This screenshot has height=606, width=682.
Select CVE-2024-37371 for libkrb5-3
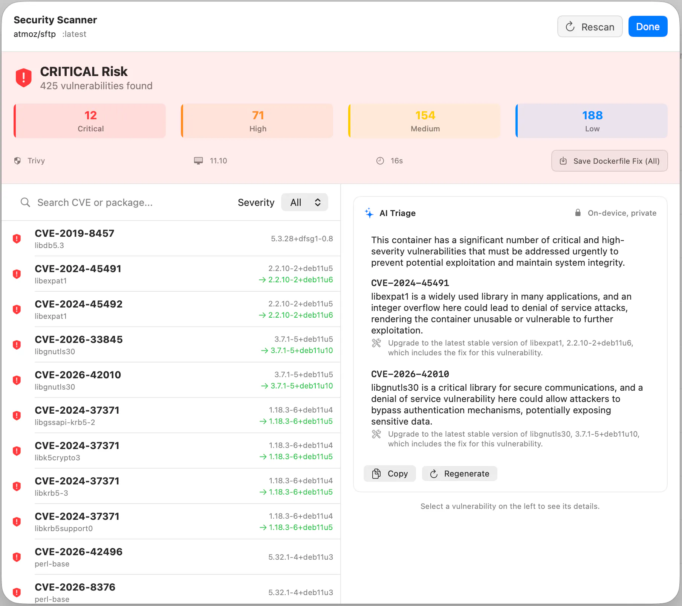pyautogui.click(x=171, y=486)
